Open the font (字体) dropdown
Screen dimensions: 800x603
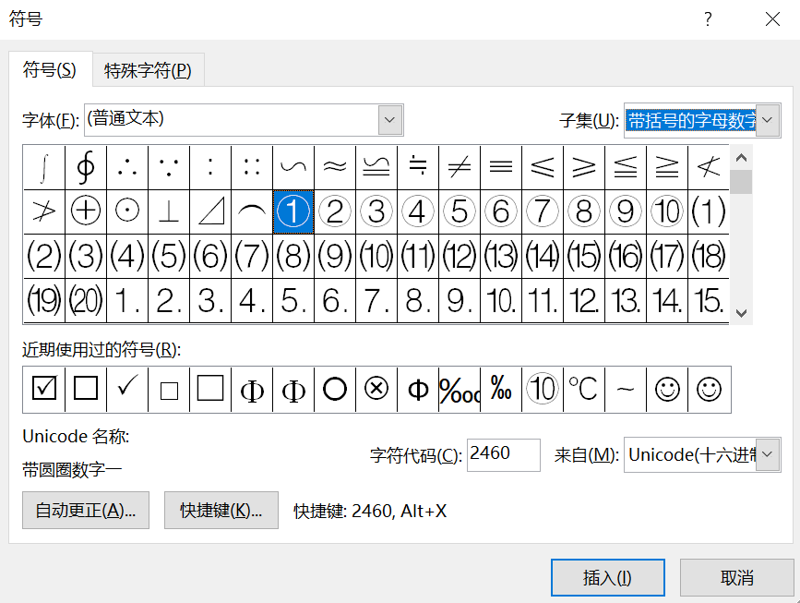click(390, 120)
